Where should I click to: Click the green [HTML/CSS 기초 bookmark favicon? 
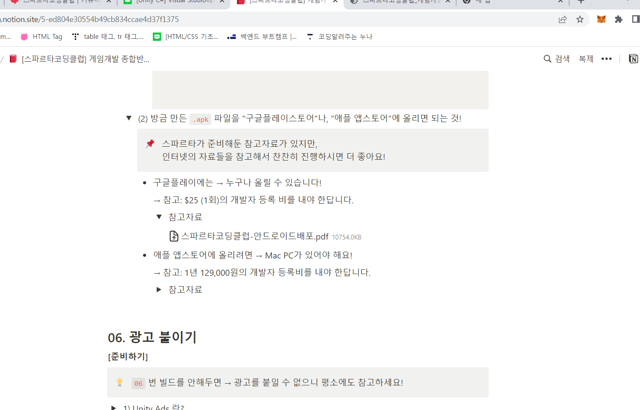coord(157,37)
